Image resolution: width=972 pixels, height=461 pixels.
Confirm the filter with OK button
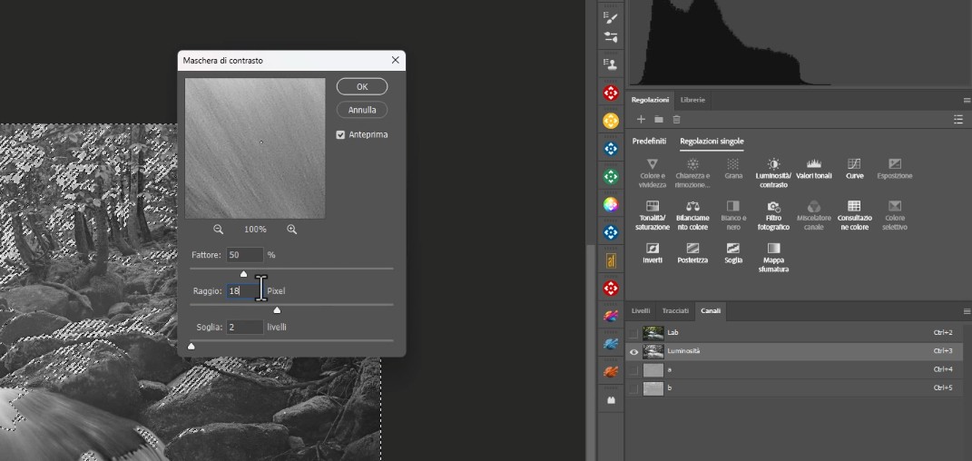361,86
